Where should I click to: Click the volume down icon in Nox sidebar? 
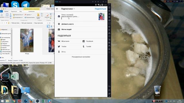[109, 30]
